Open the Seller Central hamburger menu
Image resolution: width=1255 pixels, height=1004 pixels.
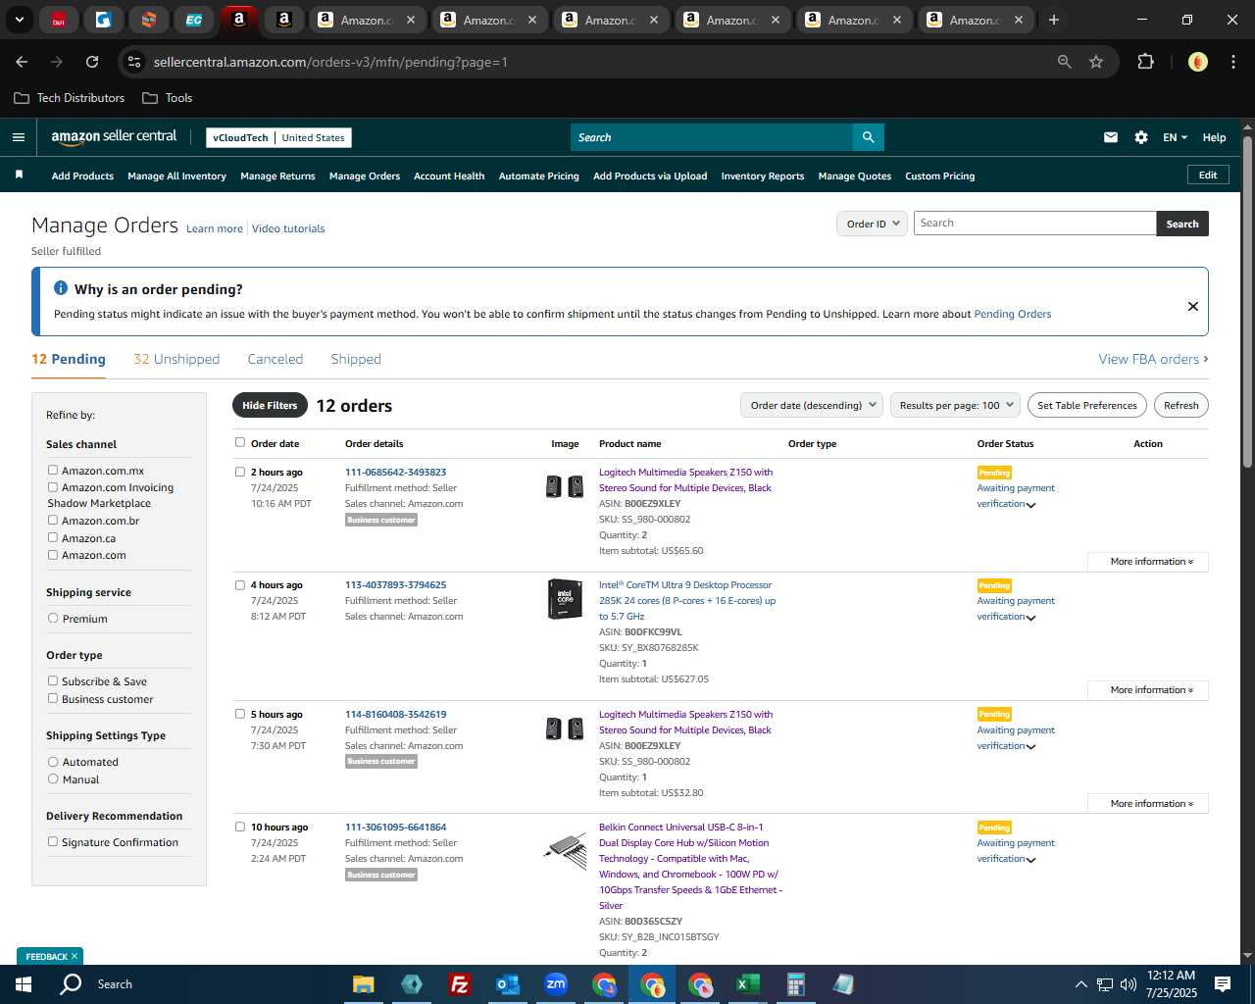[x=18, y=137]
